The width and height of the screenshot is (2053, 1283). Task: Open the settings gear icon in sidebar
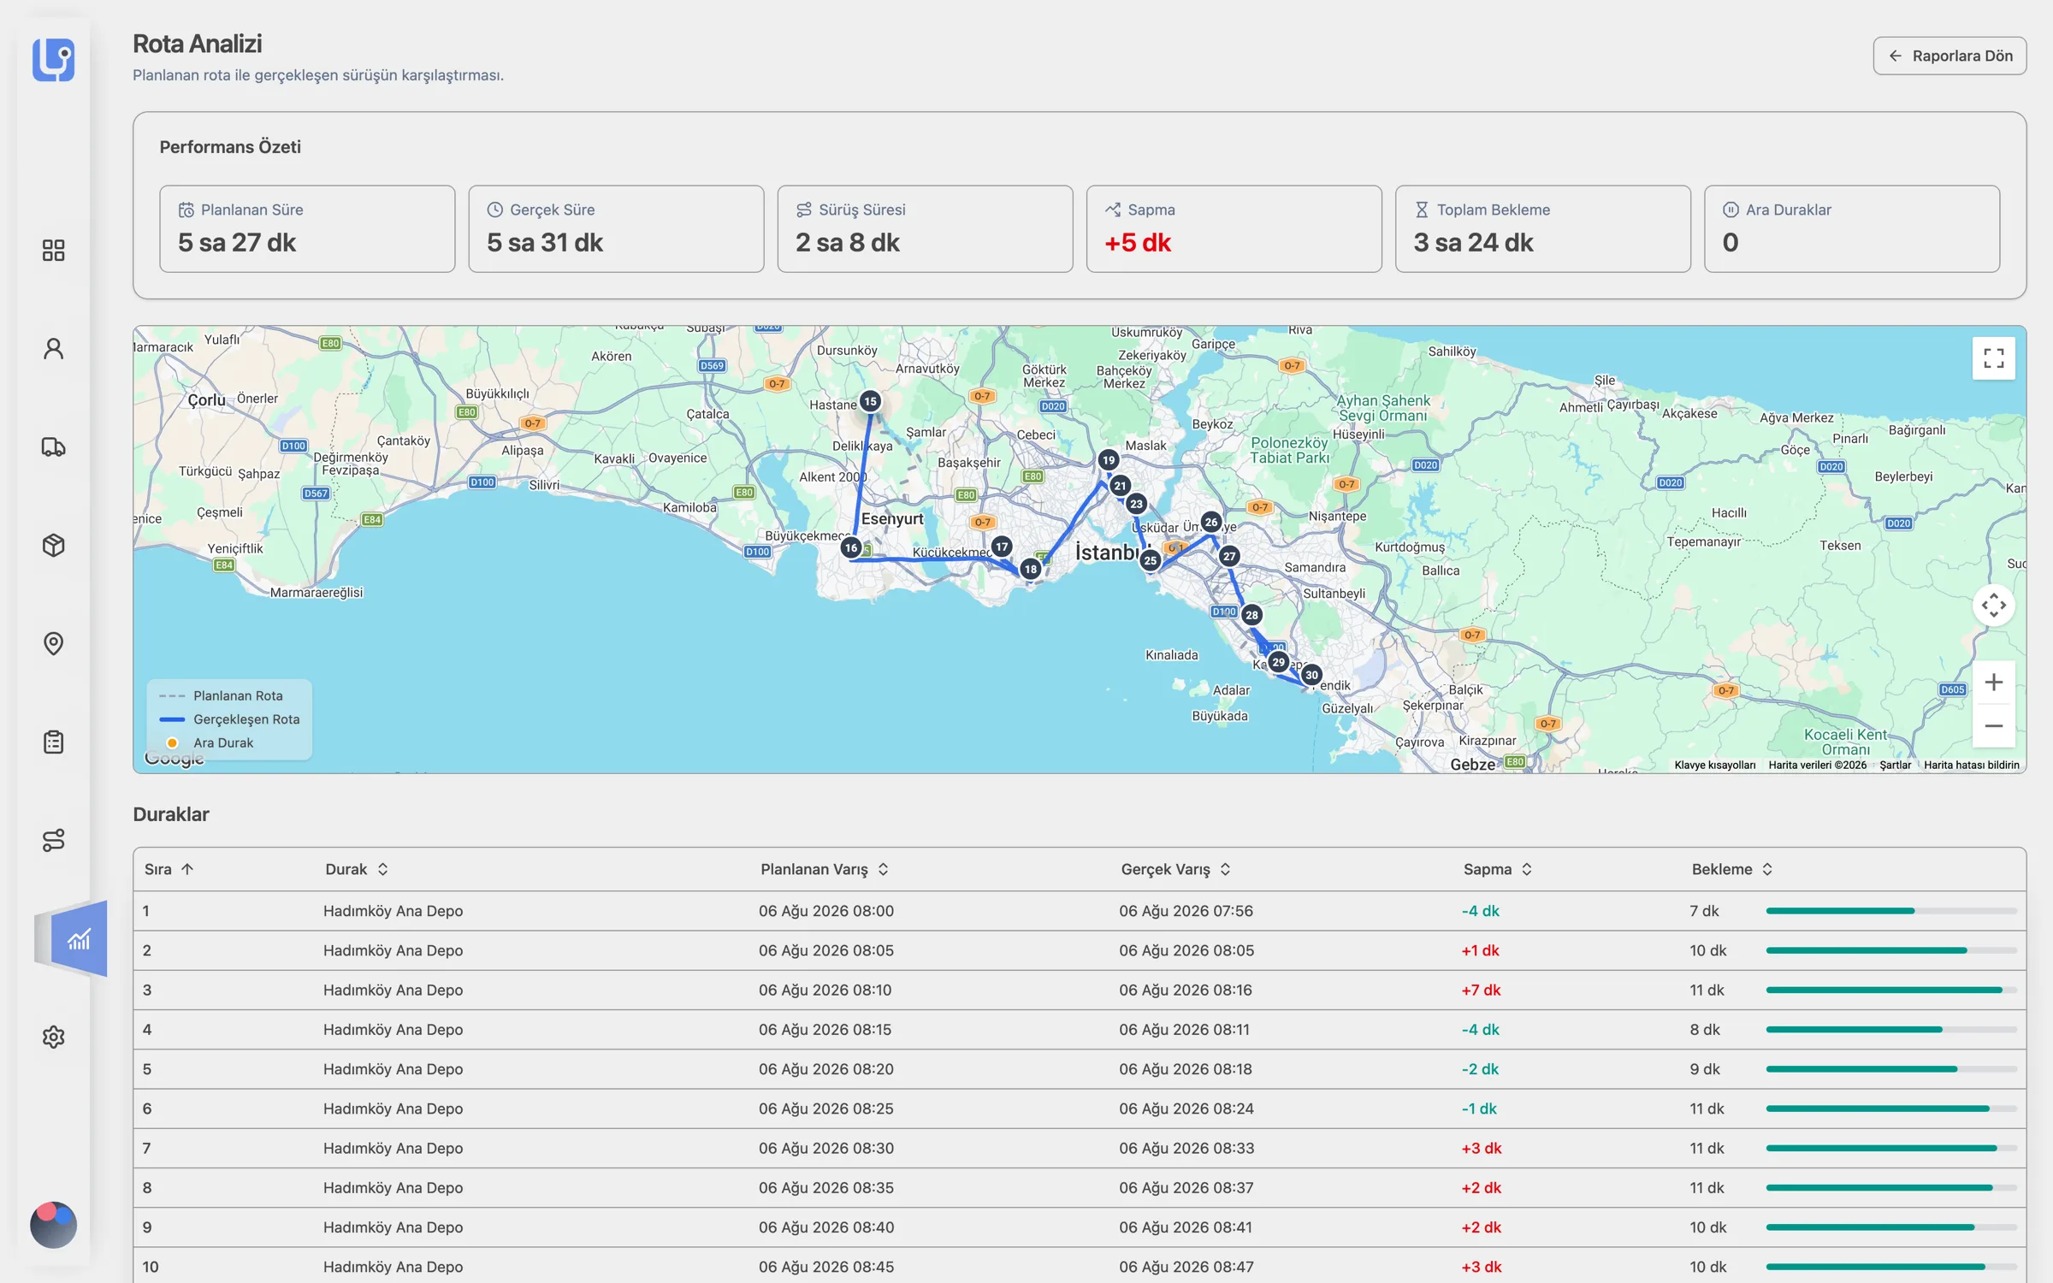53,1037
